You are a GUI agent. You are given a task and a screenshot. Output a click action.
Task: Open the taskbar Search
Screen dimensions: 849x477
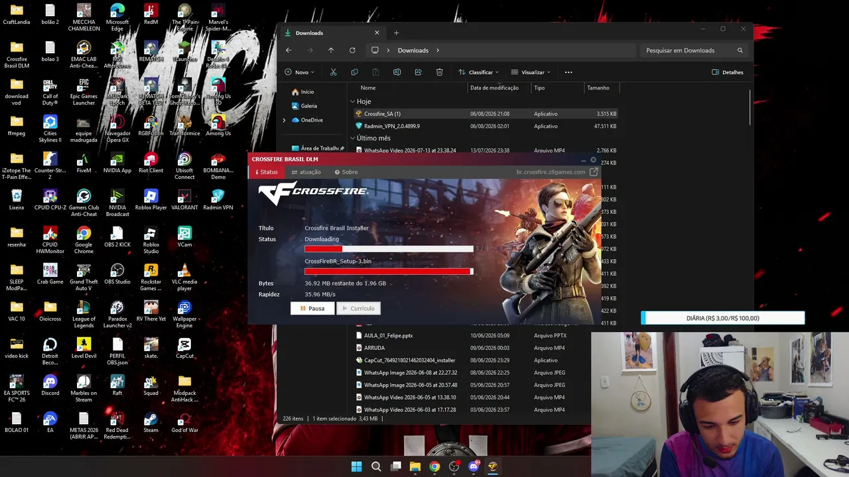376,466
